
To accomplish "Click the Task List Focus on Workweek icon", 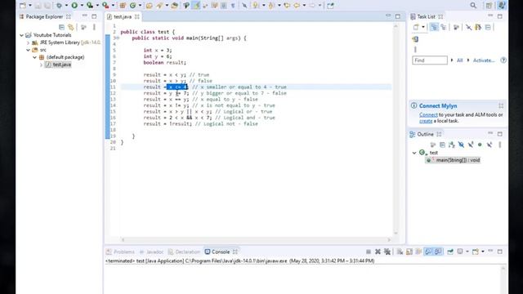I will click(x=456, y=27).
